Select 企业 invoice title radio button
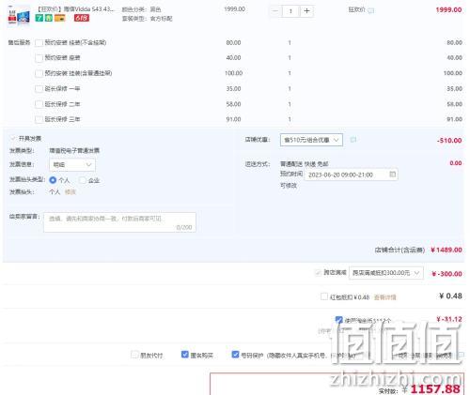This screenshot has width=470, height=395. (83, 180)
